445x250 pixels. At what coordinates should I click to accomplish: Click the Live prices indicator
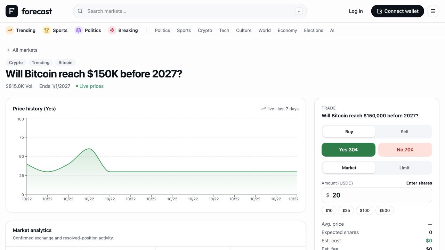click(x=90, y=86)
